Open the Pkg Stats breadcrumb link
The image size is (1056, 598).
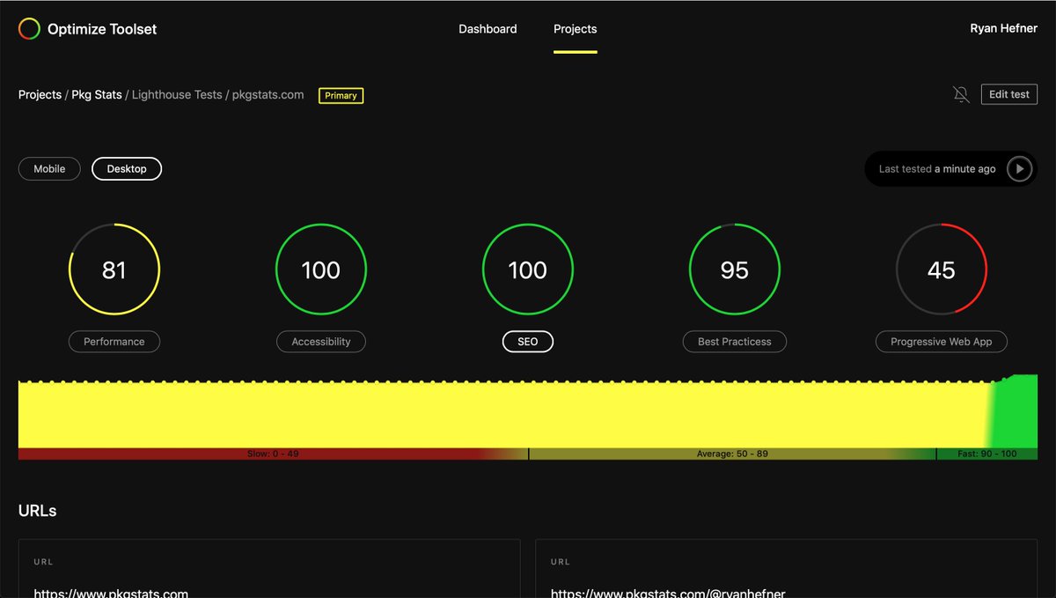pyautogui.click(x=99, y=94)
